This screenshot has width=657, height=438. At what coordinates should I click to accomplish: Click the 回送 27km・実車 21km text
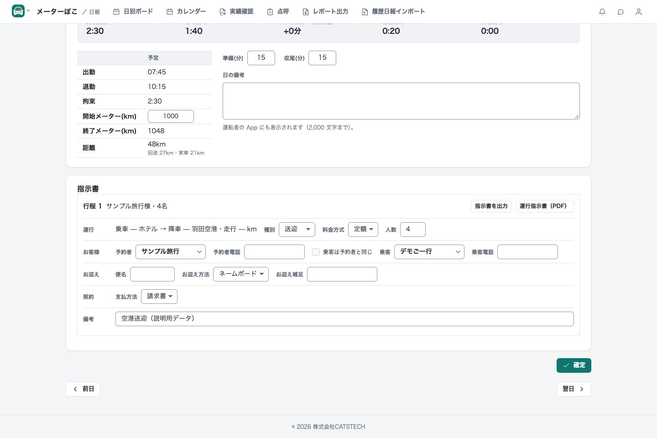click(x=176, y=153)
